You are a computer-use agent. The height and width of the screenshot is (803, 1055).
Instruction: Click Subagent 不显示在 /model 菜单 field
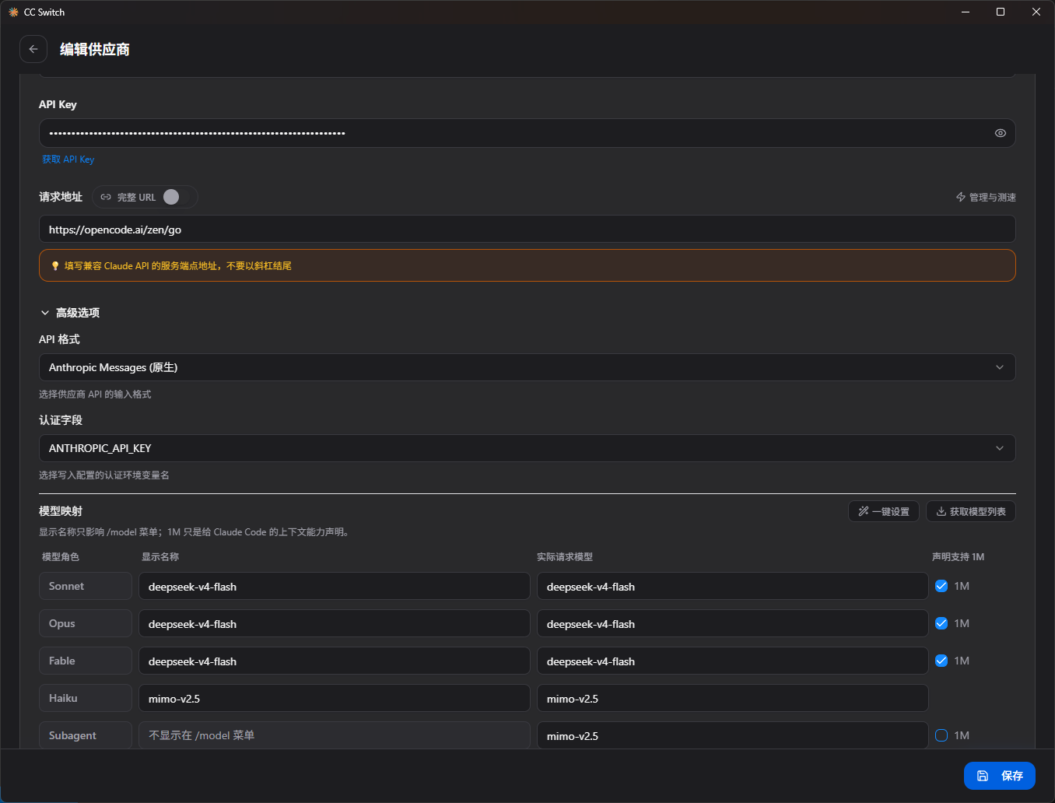334,735
